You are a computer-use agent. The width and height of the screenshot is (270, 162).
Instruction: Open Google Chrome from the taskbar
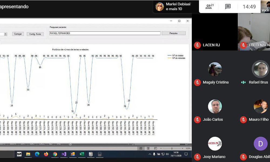[55, 154]
